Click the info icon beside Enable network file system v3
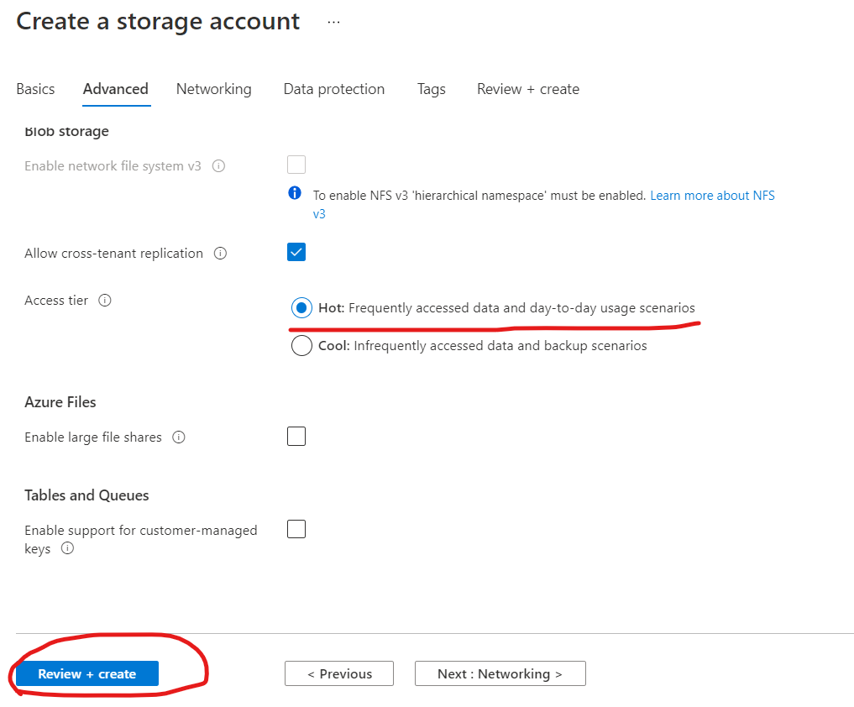This screenshot has width=854, height=707. coord(218,165)
